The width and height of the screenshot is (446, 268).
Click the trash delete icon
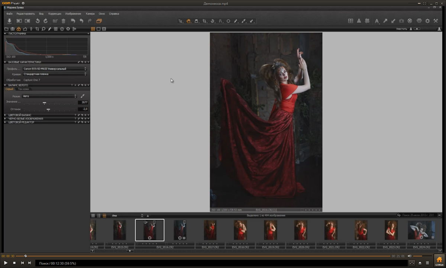pyautogui.click(x=63, y=21)
